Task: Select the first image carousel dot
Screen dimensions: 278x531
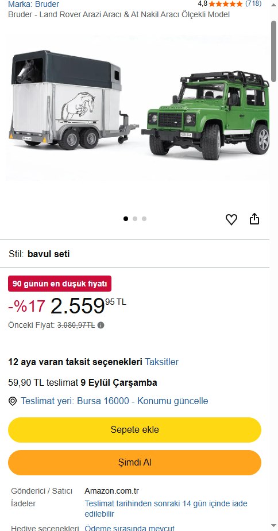Action: click(126, 219)
